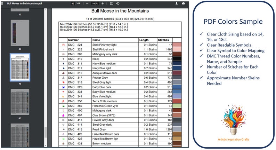The image size is (276, 150).
Task: Click the 16 ct sizing line
Action: pyautogui.click(x=94, y=27)
